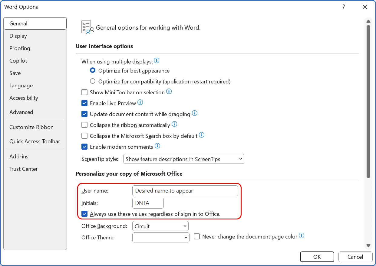
Task: Click the info icon next to Enable modern comments
Action: [157, 146]
